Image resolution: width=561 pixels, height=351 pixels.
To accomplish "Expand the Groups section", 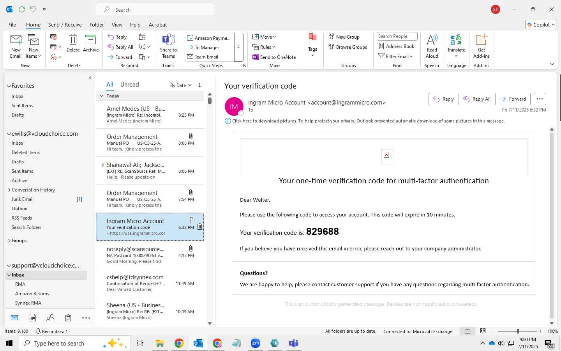I will (9, 241).
